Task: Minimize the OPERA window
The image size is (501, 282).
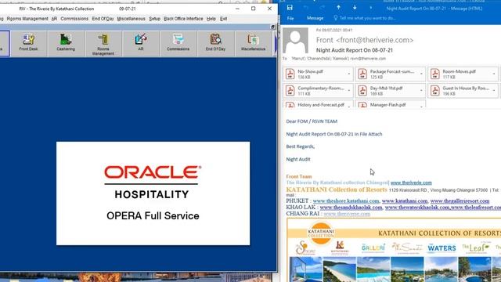Action: pos(237,9)
